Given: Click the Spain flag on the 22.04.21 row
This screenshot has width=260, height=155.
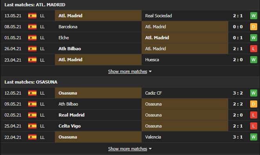Looking at the screenshot, I should pyautogui.click(x=32, y=137).
